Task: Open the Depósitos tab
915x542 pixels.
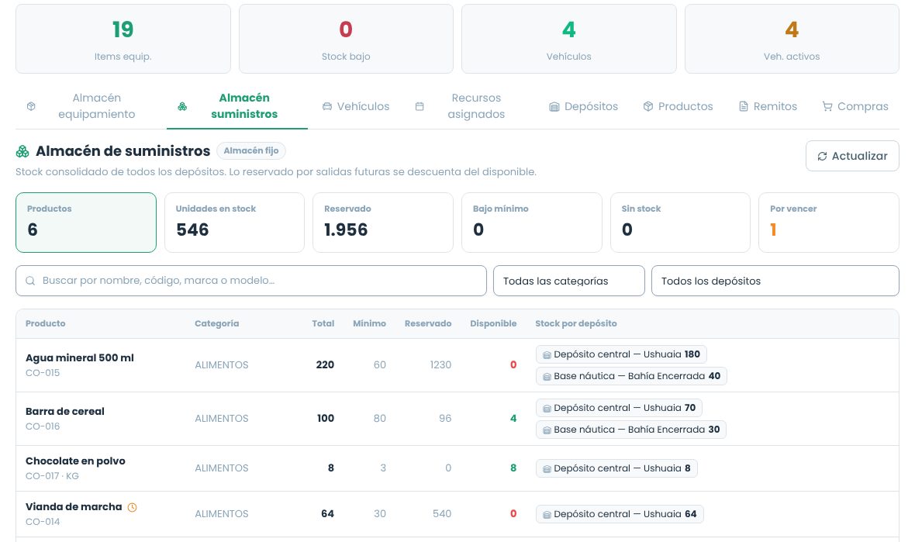Action: [584, 106]
